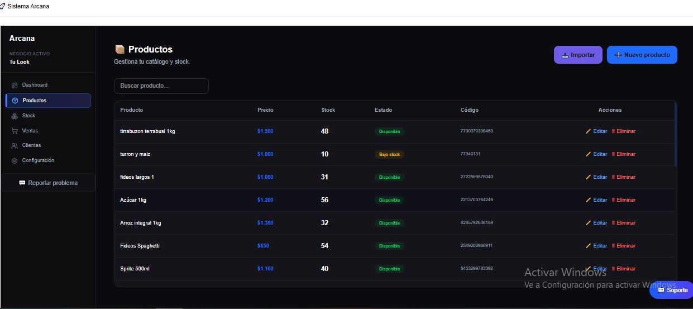Delete the Arroz integral 1kg product

(623, 223)
